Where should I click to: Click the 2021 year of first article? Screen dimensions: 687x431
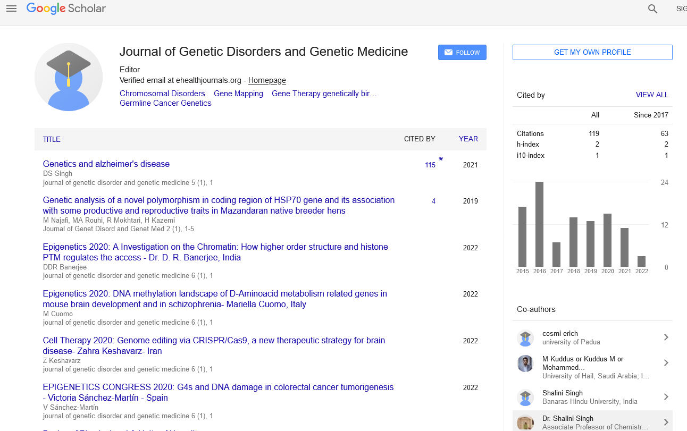tap(471, 165)
